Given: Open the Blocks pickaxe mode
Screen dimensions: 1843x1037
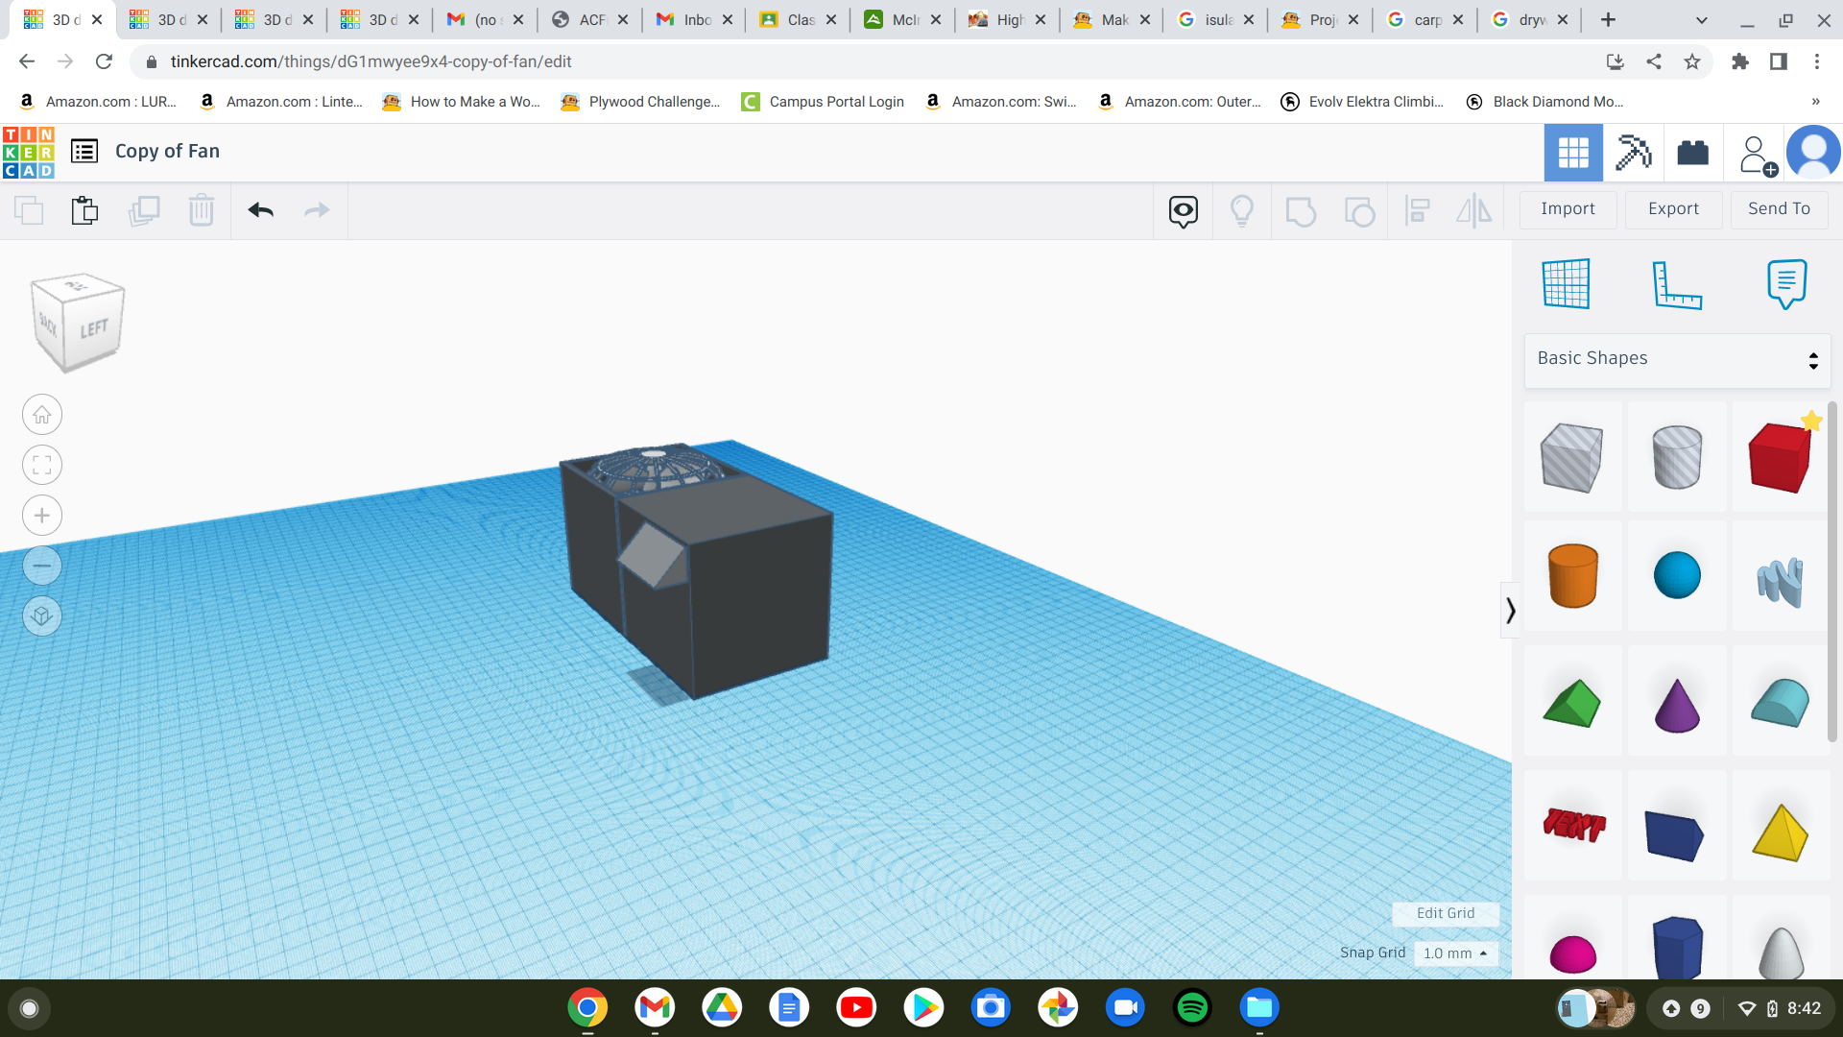Looking at the screenshot, I should [1633, 153].
